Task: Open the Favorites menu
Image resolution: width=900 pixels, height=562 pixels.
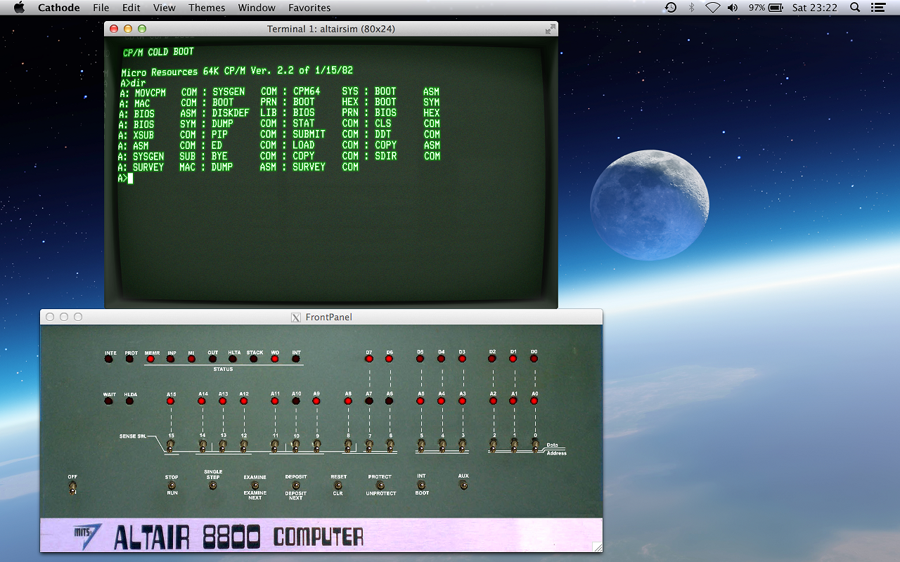Action: click(x=309, y=8)
